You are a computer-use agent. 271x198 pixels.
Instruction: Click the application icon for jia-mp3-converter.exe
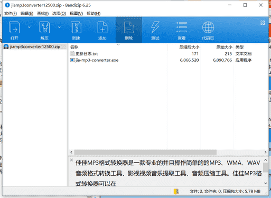(72, 60)
